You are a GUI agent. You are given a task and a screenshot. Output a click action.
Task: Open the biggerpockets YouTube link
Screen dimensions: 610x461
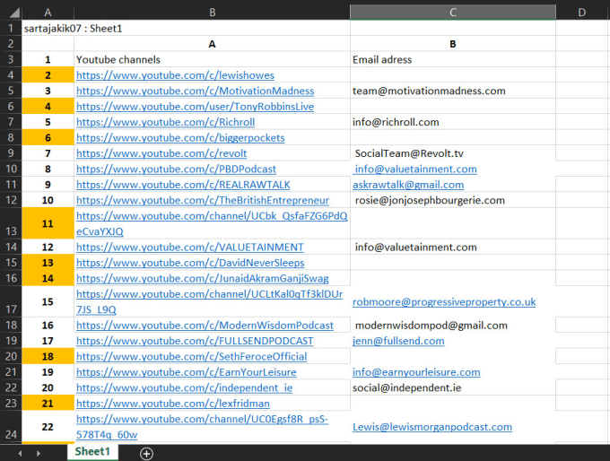(x=180, y=138)
